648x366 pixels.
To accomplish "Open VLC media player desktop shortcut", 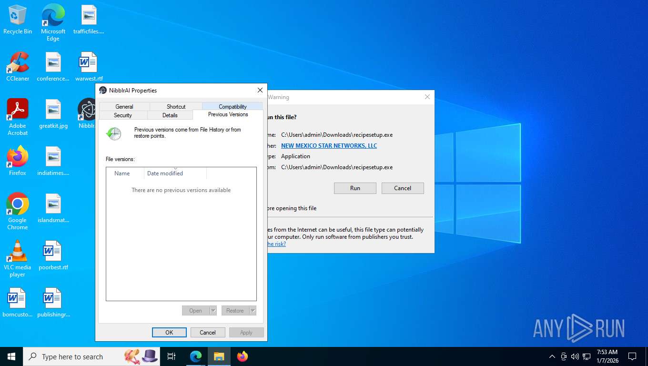I will click(x=18, y=259).
